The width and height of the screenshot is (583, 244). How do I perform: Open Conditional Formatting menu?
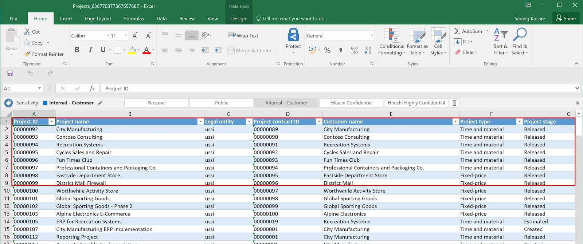pyautogui.click(x=392, y=42)
